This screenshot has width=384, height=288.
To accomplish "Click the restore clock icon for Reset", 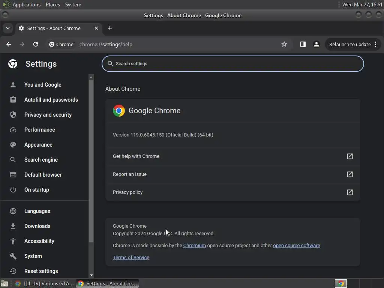I will point(13,271).
